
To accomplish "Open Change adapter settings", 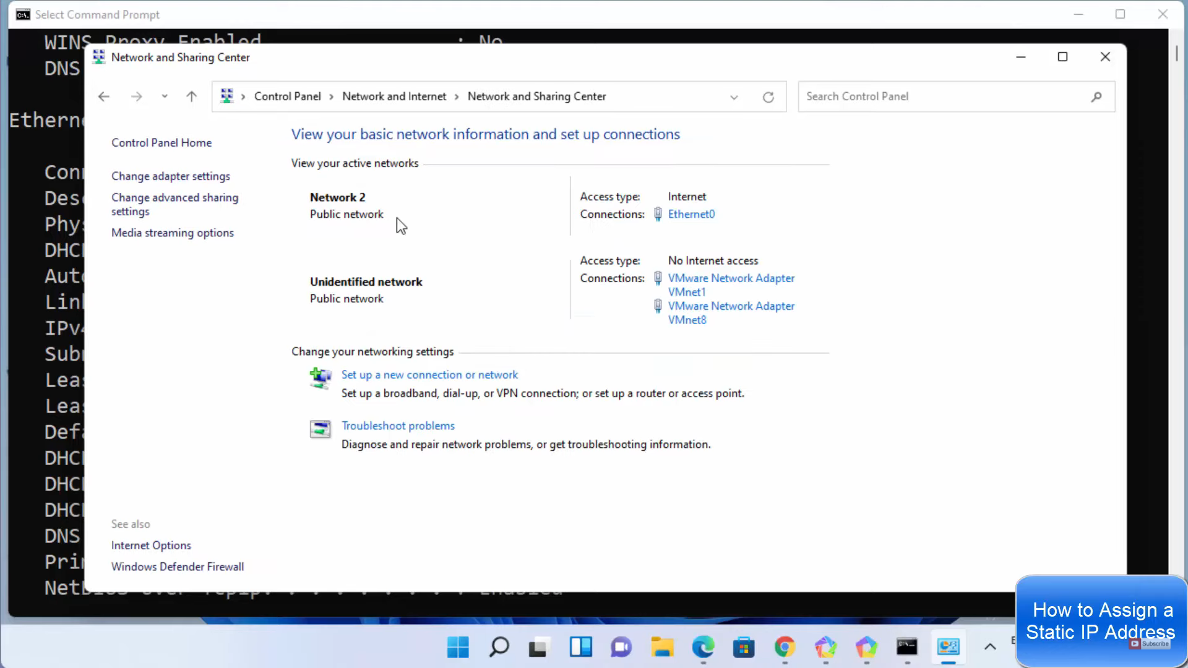I will click(x=171, y=176).
